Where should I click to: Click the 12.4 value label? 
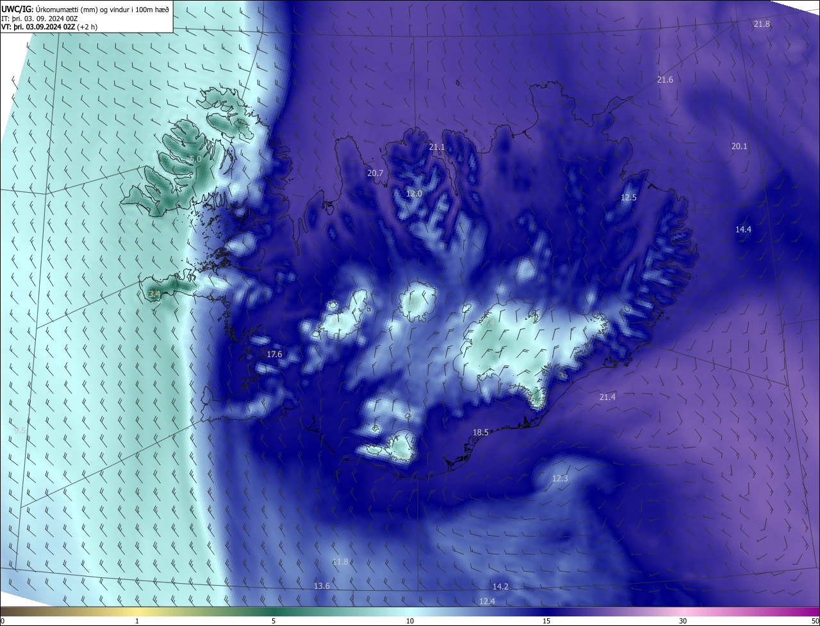coord(487,601)
